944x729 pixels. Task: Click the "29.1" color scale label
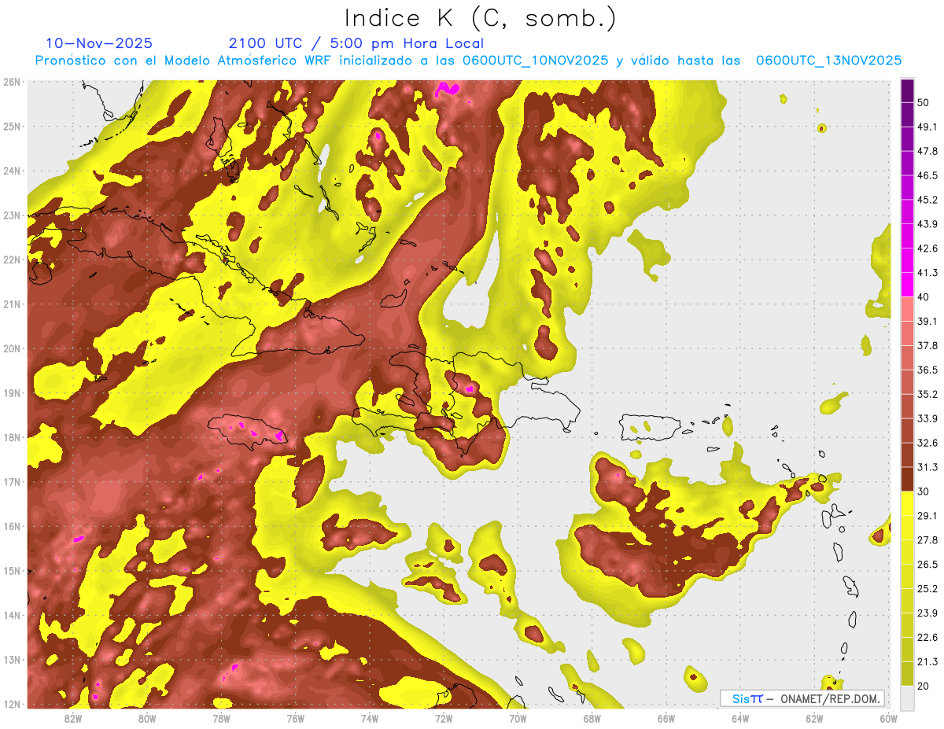[927, 515]
